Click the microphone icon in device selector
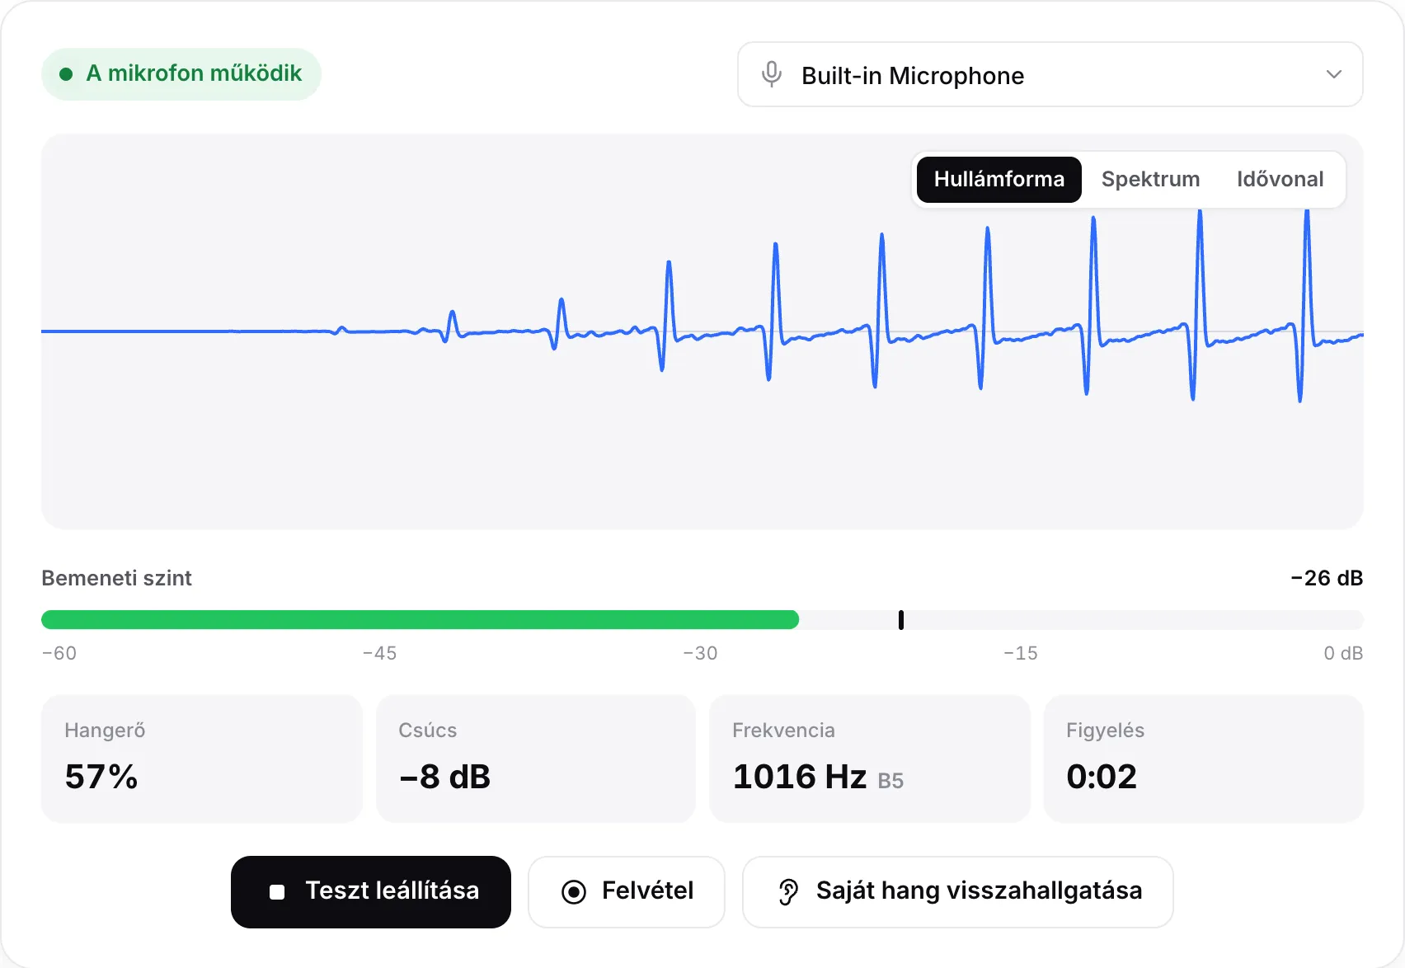This screenshot has height=968, width=1405. [x=772, y=74]
